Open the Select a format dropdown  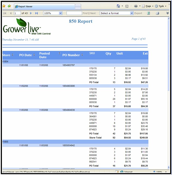(x=132, y=13)
